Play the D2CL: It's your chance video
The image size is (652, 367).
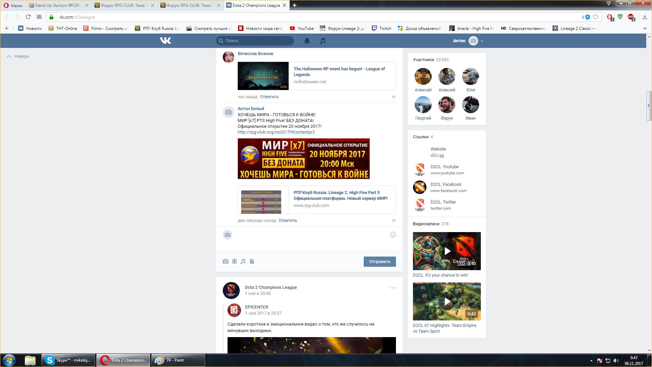pyautogui.click(x=447, y=251)
